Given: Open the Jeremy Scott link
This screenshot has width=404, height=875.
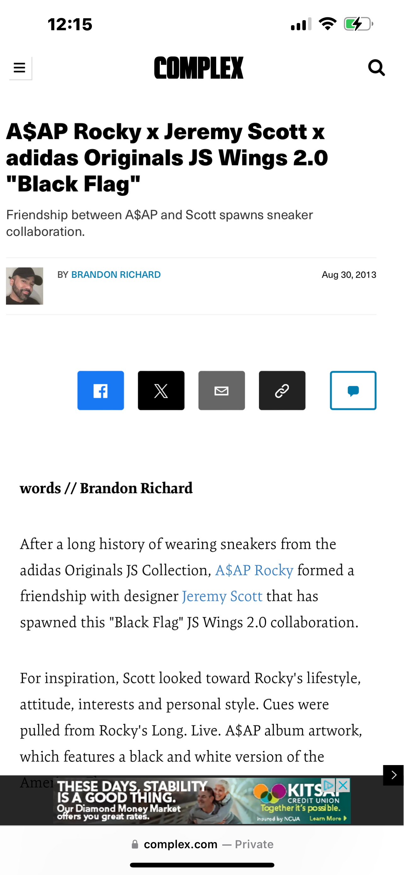Looking at the screenshot, I should [222, 597].
